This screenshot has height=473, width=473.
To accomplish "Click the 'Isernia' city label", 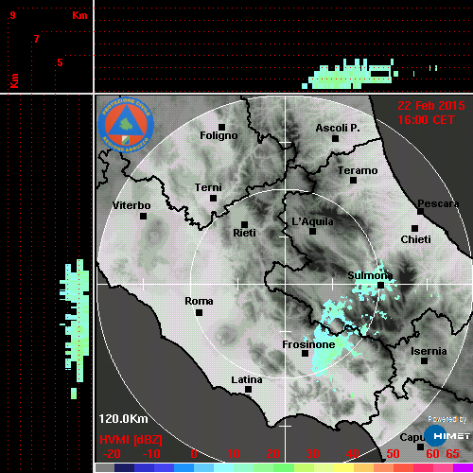I will tap(429, 351).
